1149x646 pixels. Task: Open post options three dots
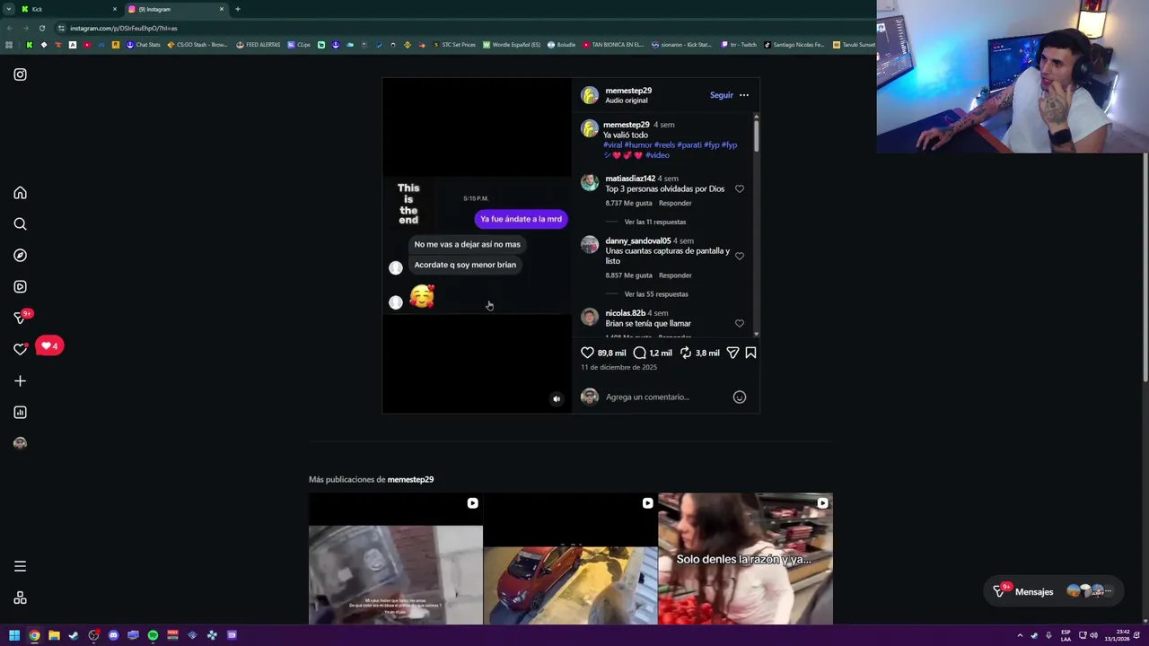pos(744,95)
